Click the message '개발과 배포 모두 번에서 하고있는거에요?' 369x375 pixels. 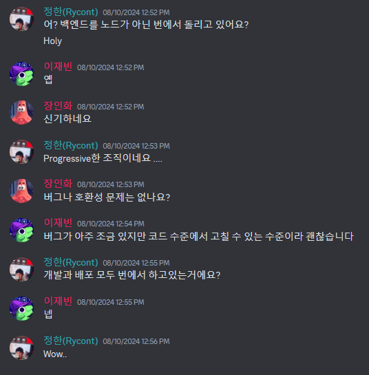coord(132,275)
